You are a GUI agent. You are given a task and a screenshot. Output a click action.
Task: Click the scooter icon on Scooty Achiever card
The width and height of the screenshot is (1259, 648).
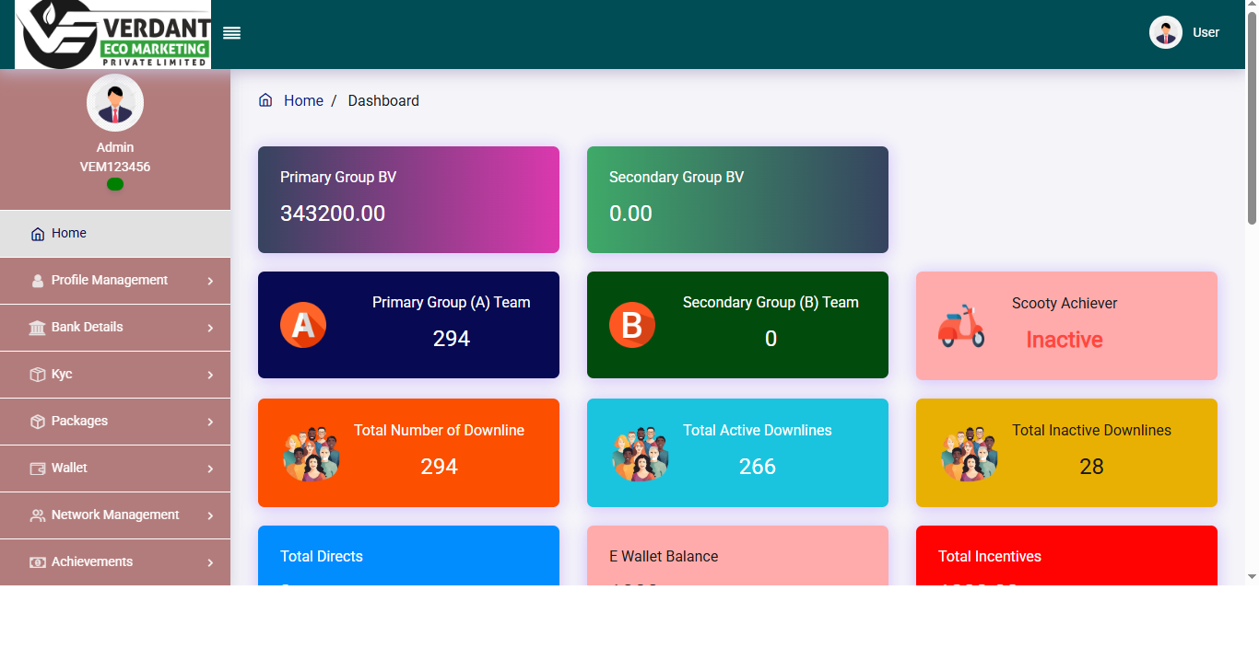coord(961,326)
